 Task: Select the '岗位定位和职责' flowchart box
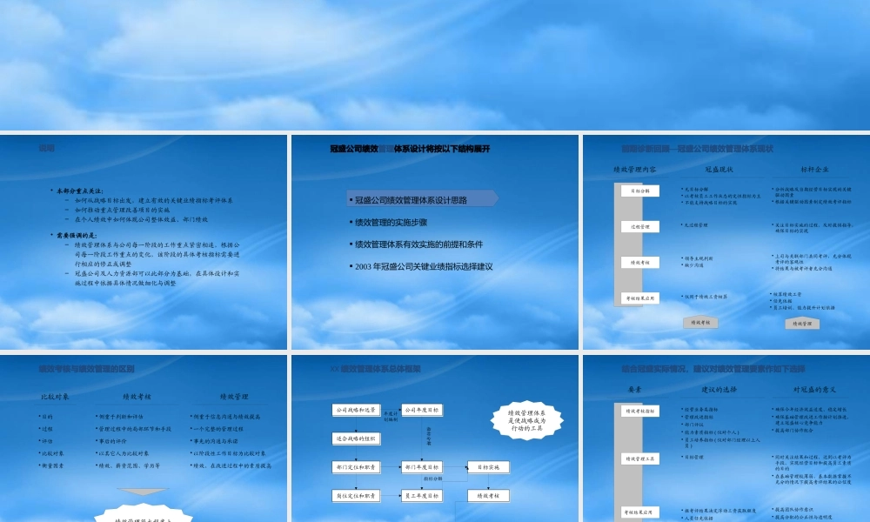tap(356, 496)
